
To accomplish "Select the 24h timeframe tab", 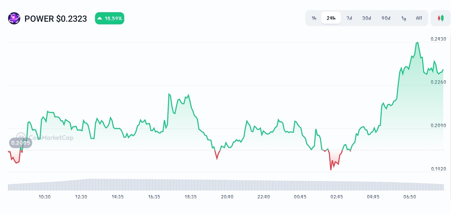I will point(331,18).
